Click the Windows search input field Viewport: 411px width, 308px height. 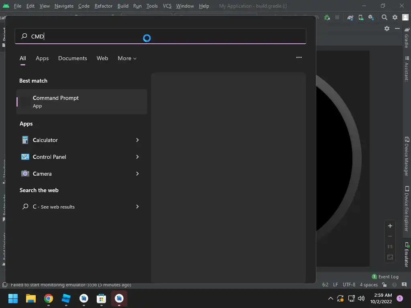(161, 36)
